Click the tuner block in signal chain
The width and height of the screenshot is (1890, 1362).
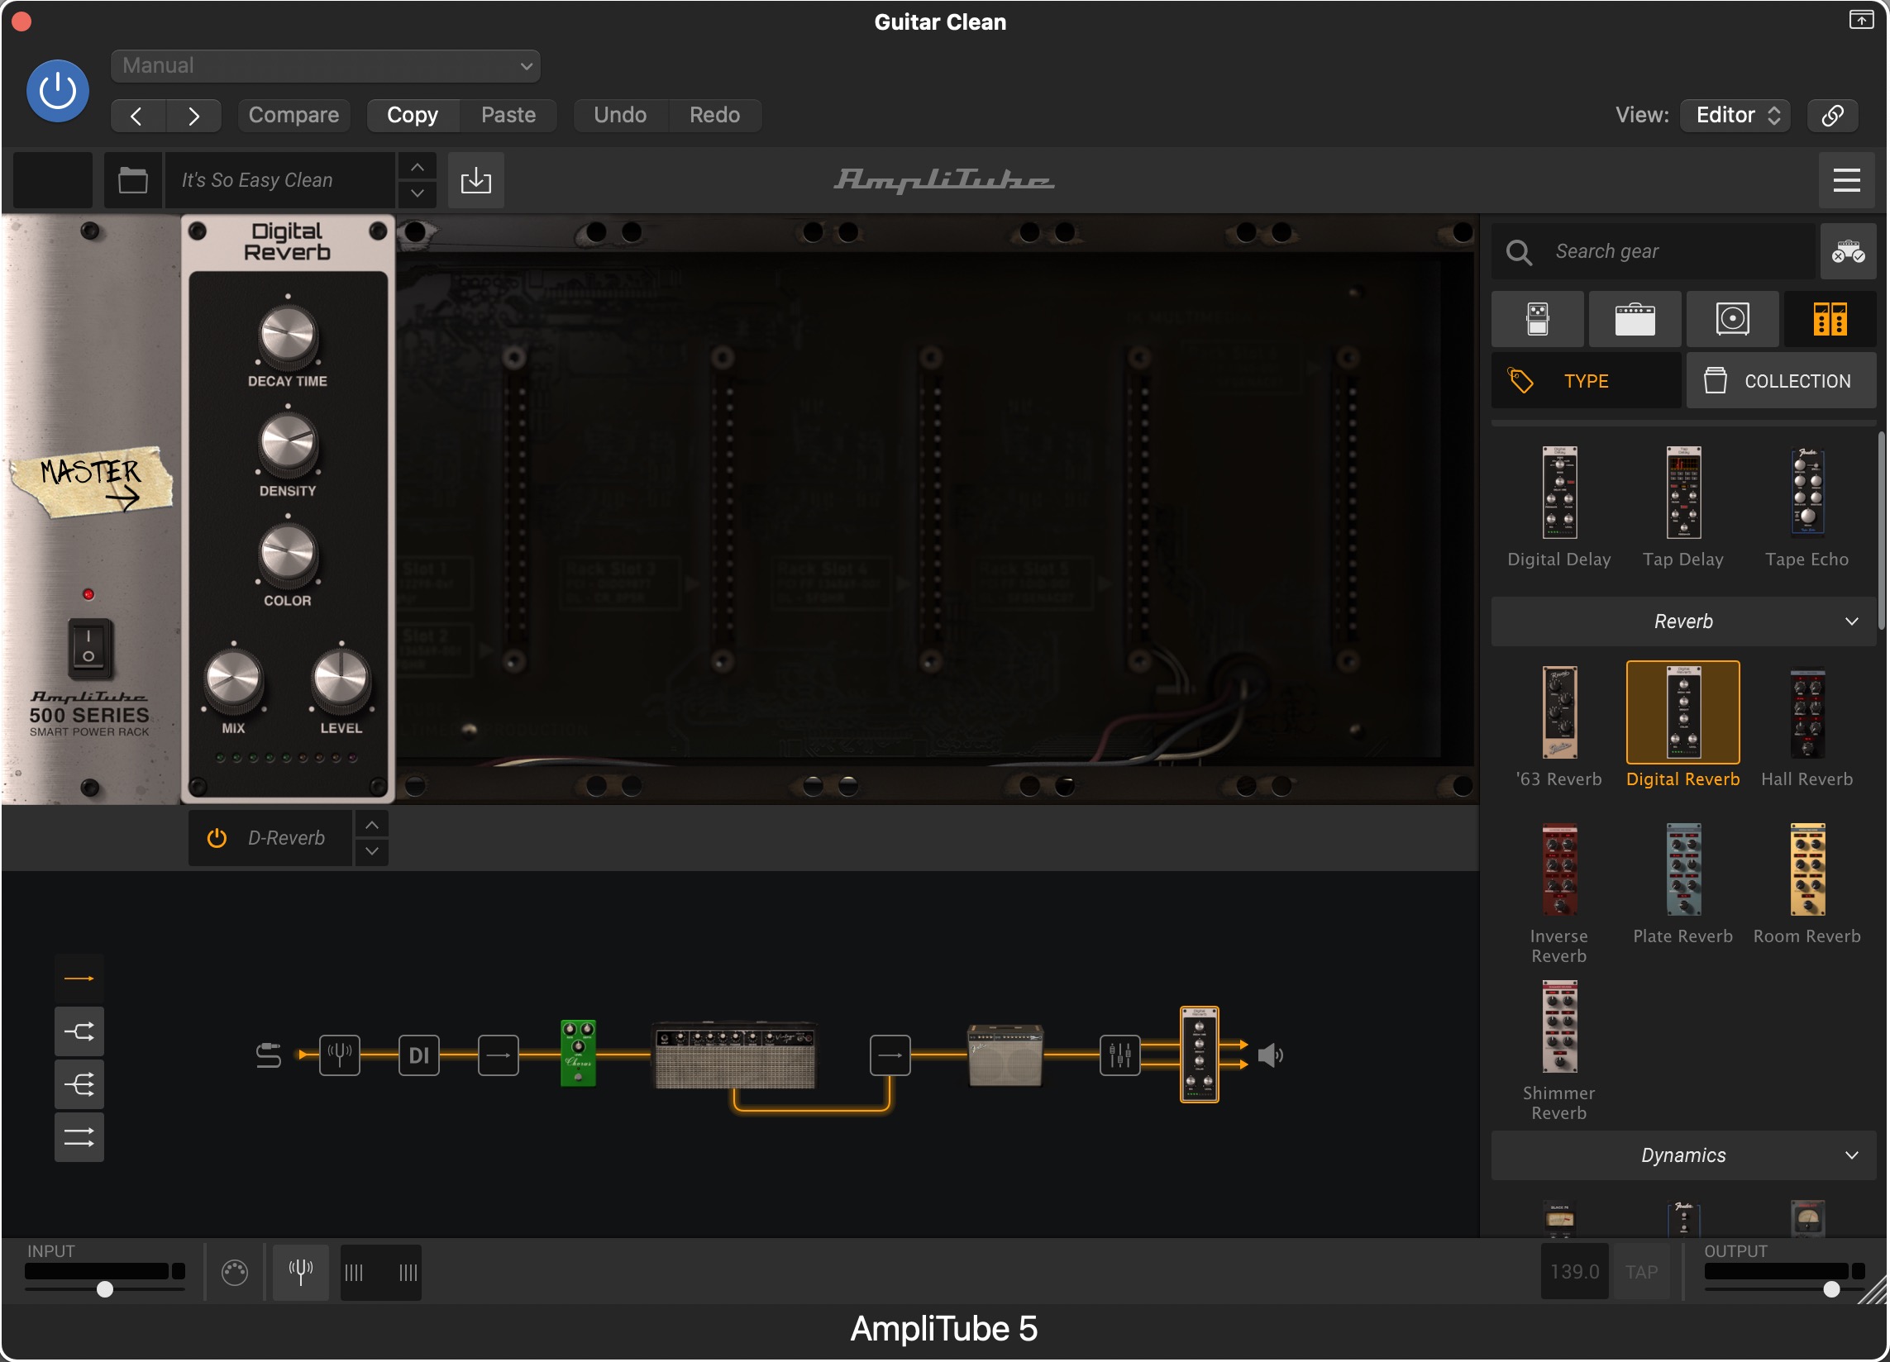[x=340, y=1055]
